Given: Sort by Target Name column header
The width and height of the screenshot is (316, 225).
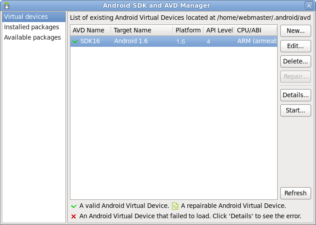Looking at the screenshot, I should pyautogui.click(x=142, y=30).
